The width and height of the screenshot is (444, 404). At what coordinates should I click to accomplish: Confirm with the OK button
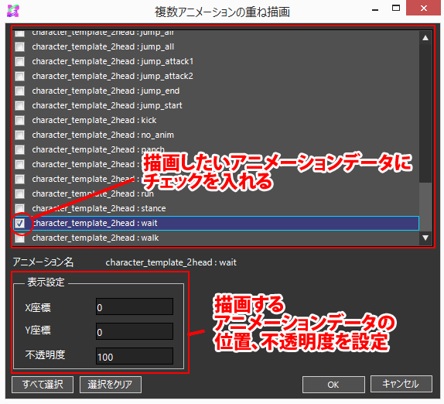click(x=333, y=385)
